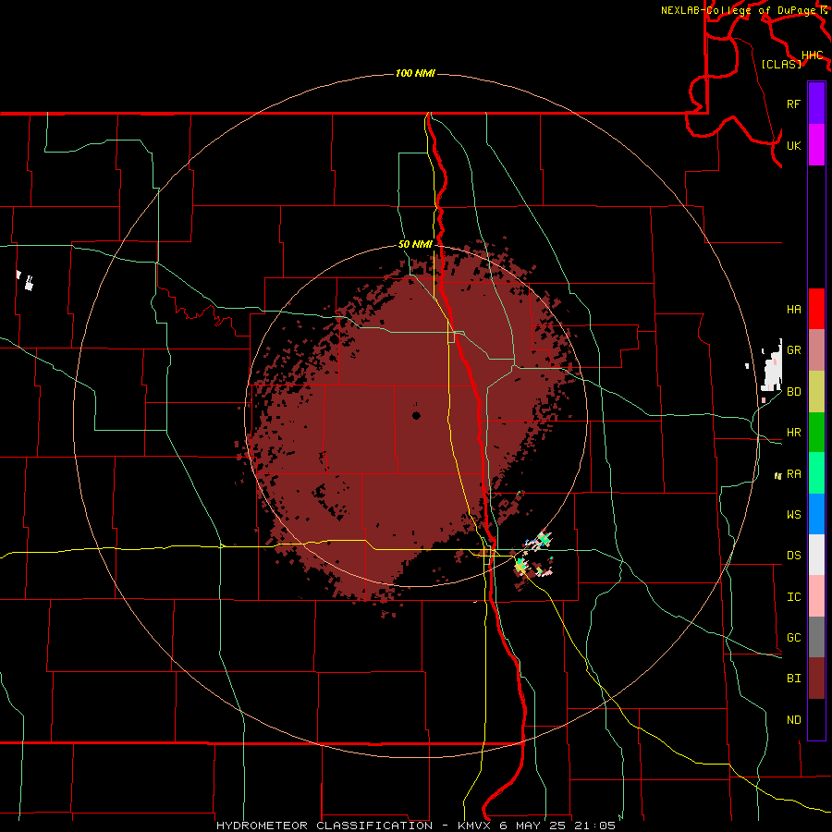Click the HA legend label

pyautogui.click(x=793, y=310)
